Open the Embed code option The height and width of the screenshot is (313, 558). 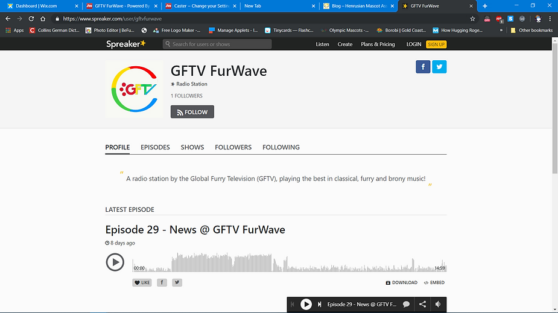pyautogui.click(x=434, y=282)
